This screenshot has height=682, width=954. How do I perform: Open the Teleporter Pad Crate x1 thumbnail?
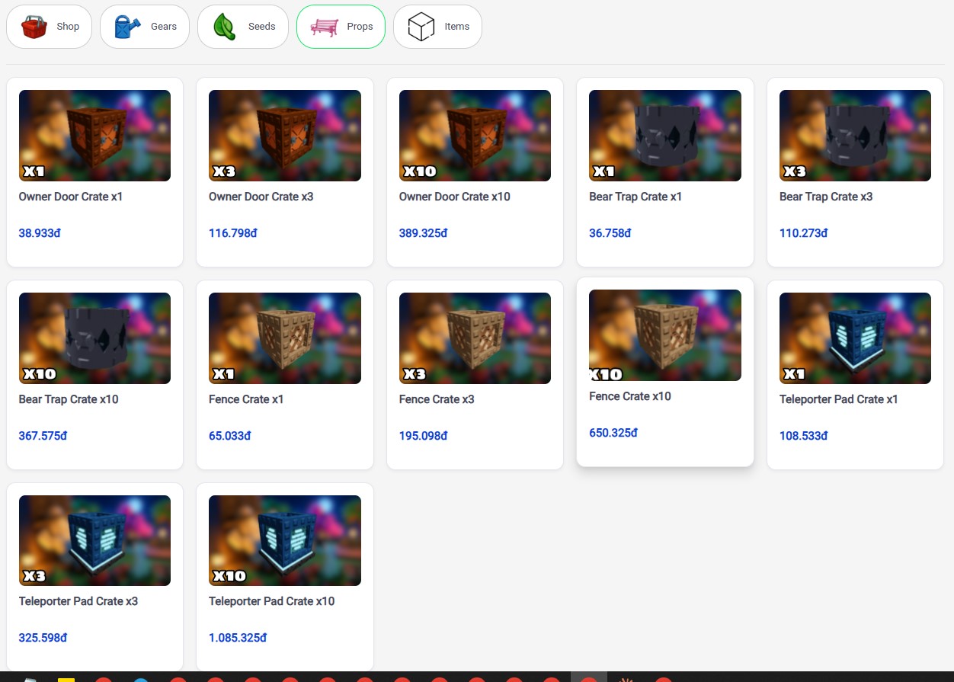855,338
